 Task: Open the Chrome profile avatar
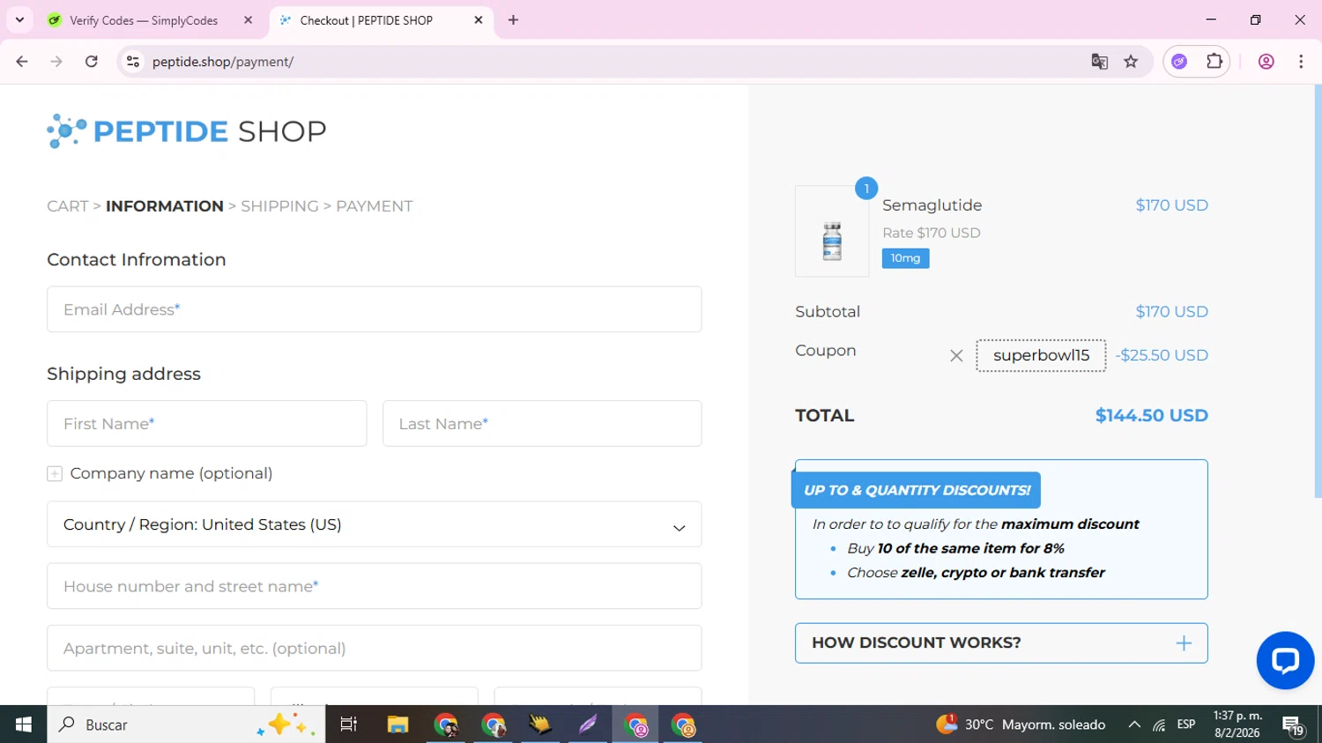1266,62
